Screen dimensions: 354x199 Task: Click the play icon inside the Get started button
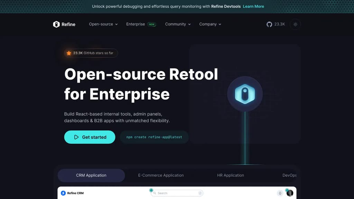pos(77,137)
